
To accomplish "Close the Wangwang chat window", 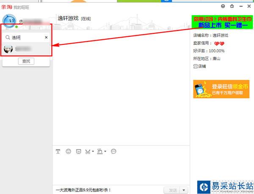I will point(249,6).
